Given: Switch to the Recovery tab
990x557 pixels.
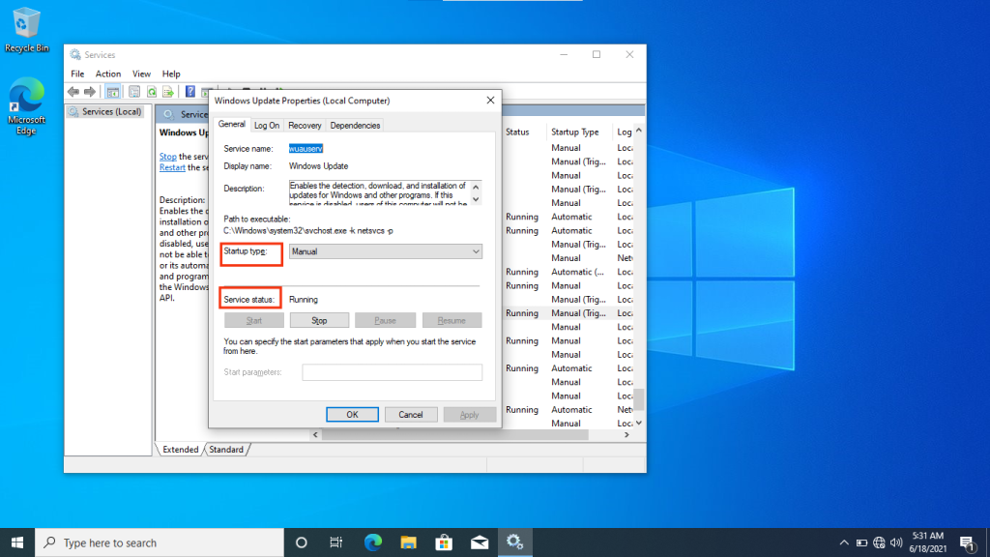Looking at the screenshot, I should tap(305, 126).
